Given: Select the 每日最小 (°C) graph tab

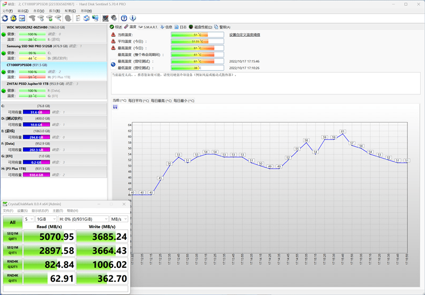Looking at the screenshot, I should [184, 101].
